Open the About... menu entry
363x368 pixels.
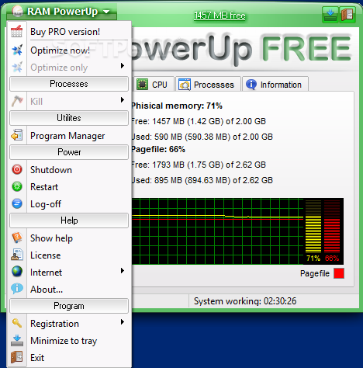69,290
